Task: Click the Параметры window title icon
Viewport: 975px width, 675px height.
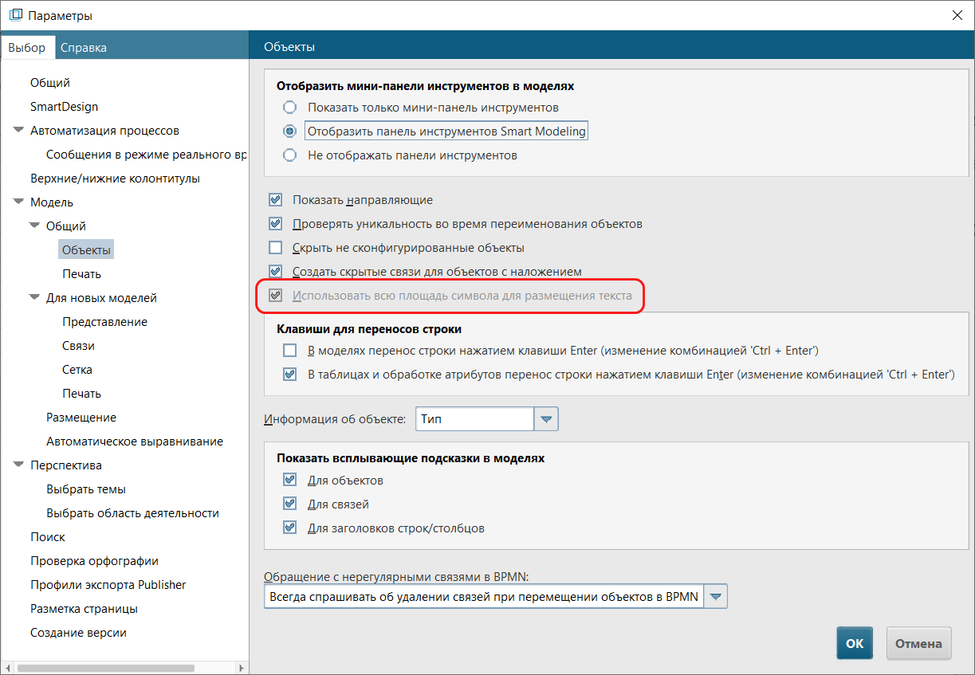Action: point(15,15)
